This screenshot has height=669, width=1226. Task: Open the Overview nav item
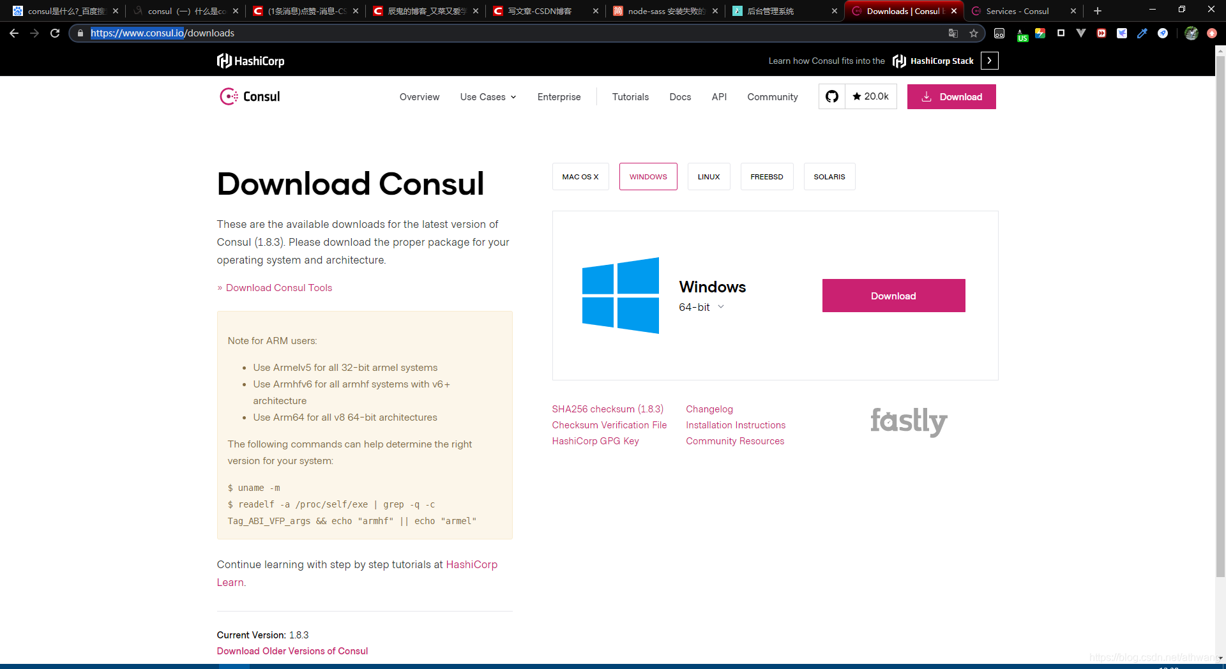pyautogui.click(x=419, y=97)
